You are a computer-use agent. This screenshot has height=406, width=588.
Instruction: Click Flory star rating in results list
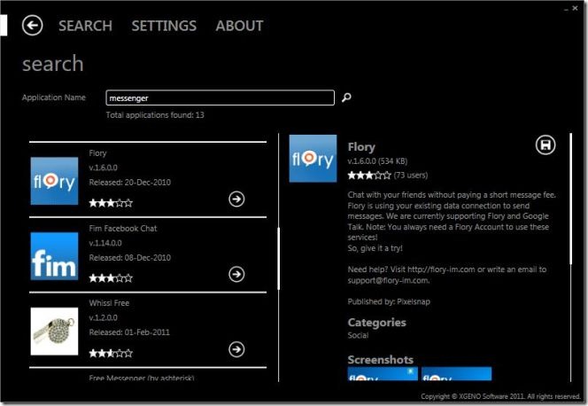point(111,203)
